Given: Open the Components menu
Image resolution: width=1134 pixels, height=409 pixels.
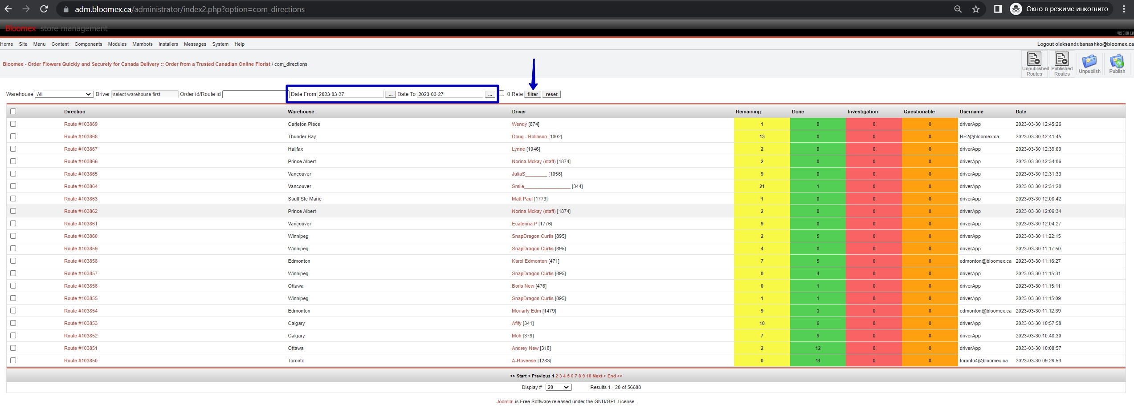Looking at the screenshot, I should 88,44.
